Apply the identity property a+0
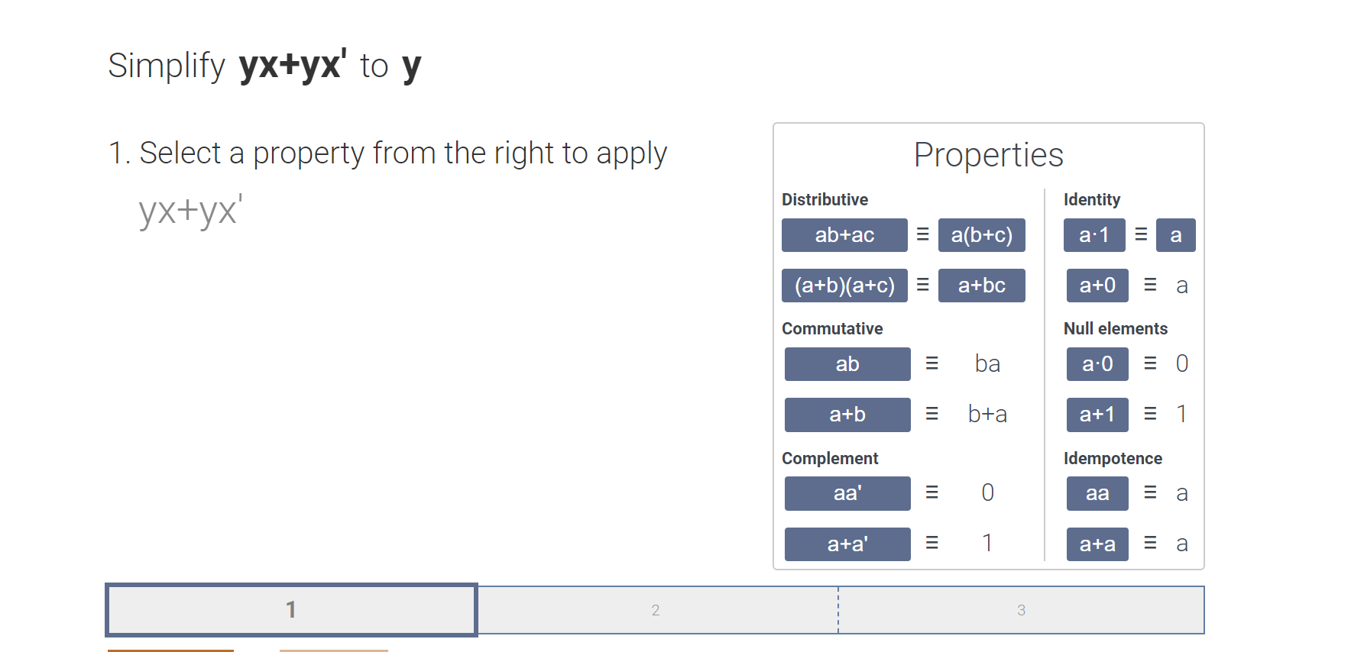This screenshot has width=1364, height=652. (x=1097, y=285)
